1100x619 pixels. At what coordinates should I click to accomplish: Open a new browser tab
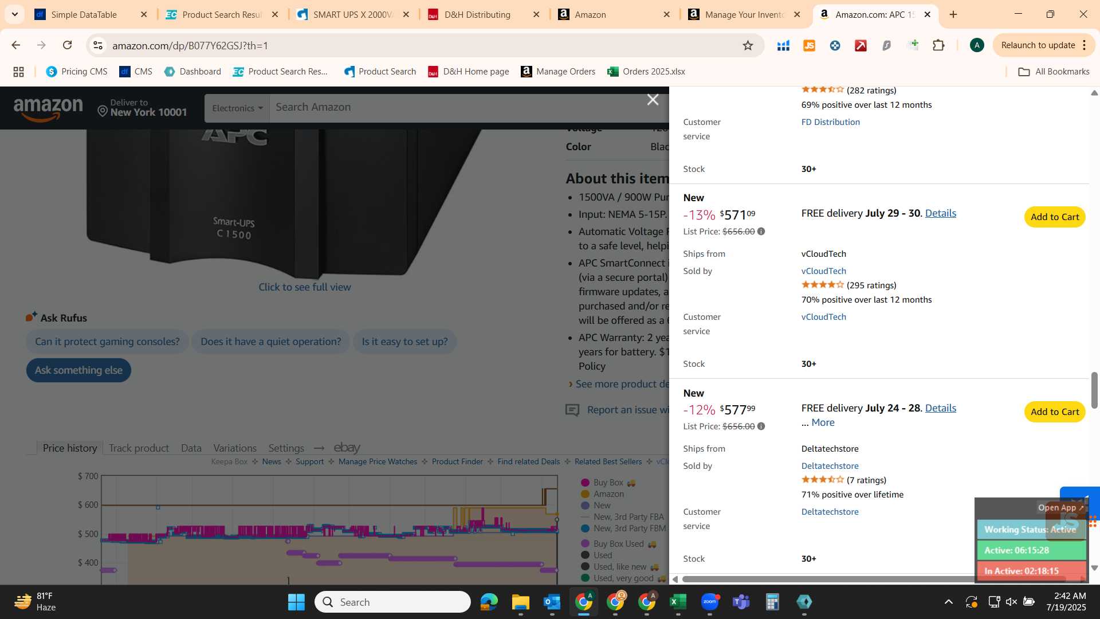pyautogui.click(x=953, y=14)
